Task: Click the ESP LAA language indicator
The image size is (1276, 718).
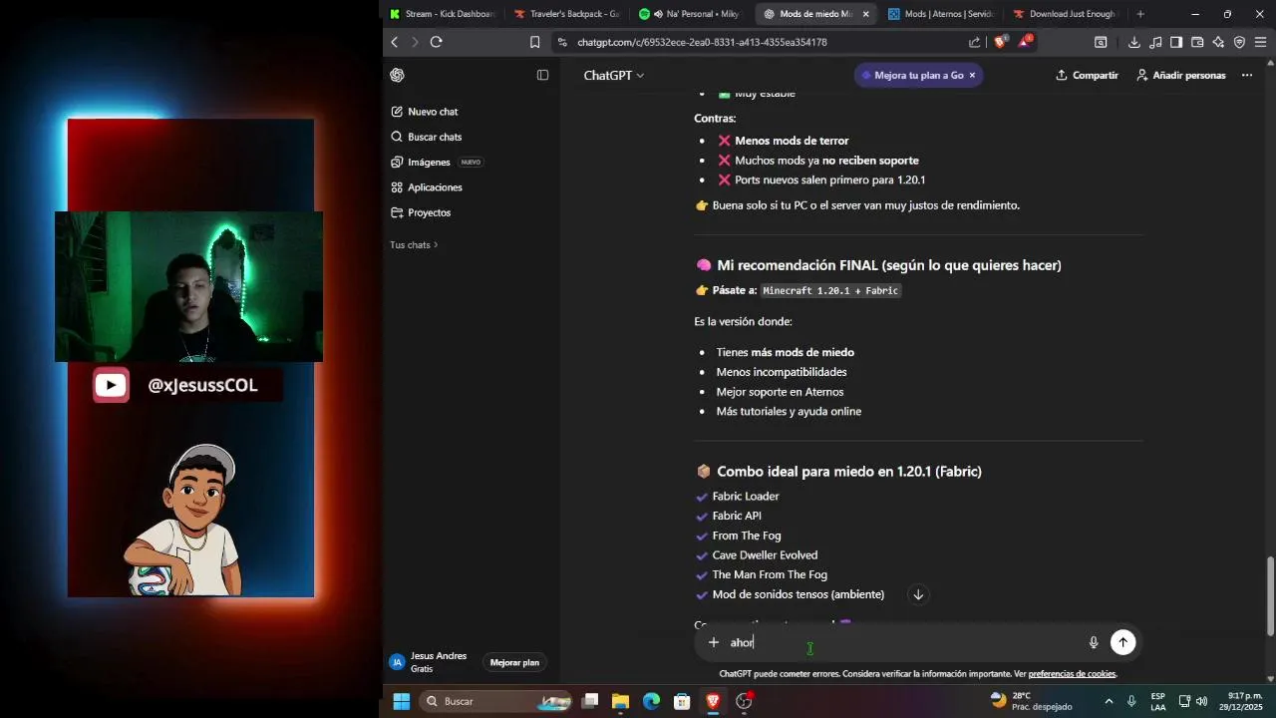Action: point(1157,701)
